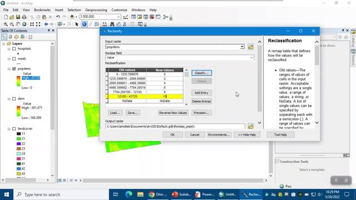Enable the landcover layer checkbox
This screenshot has height=200, width=356.
pyautogui.click(x=14, y=128)
